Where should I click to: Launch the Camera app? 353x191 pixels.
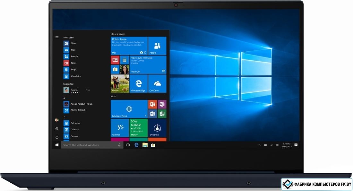[71, 136]
